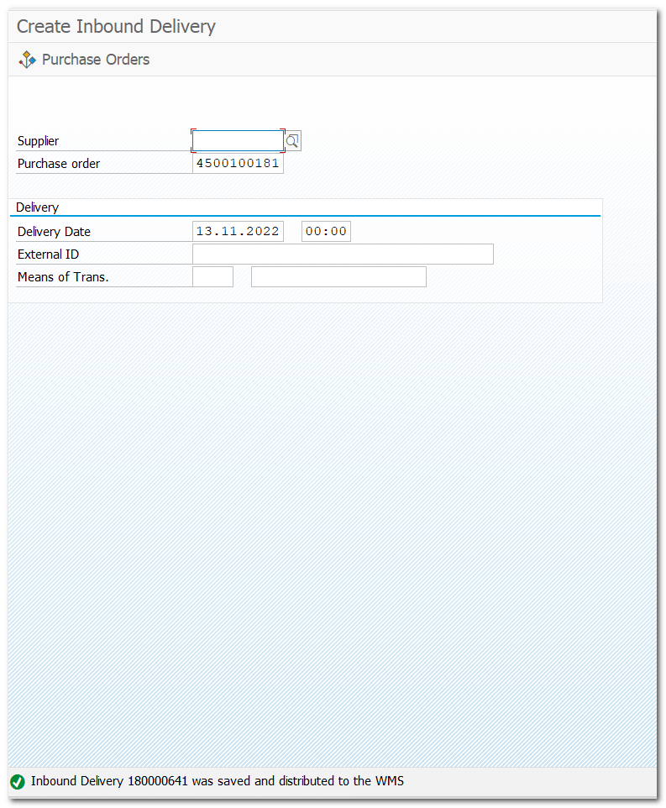666x808 pixels.
Task: Click the Purchase order number field
Action: pyautogui.click(x=238, y=164)
